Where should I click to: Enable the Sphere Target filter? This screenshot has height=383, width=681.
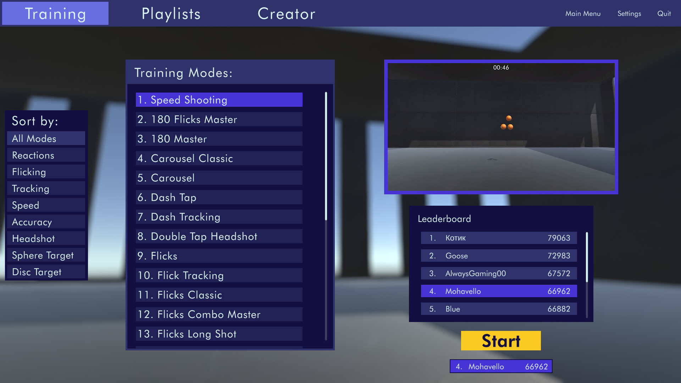click(46, 255)
